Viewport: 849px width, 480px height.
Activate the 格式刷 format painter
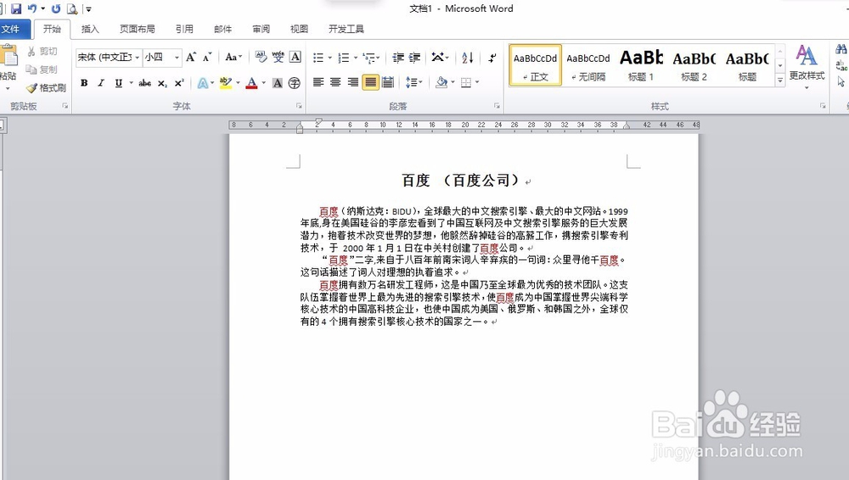(47, 87)
